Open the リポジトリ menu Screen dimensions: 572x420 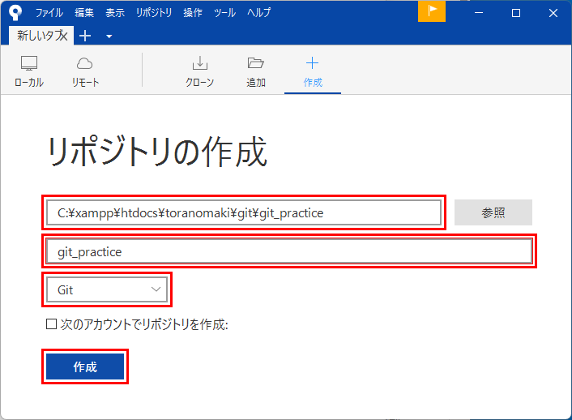(153, 12)
